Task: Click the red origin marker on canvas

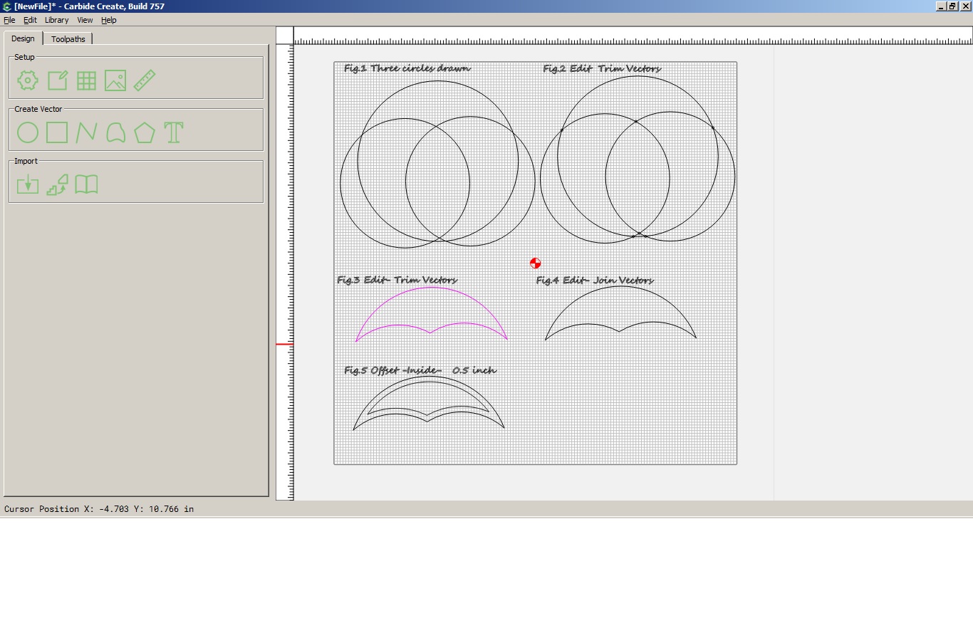Action: pyautogui.click(x=536, y=263)
